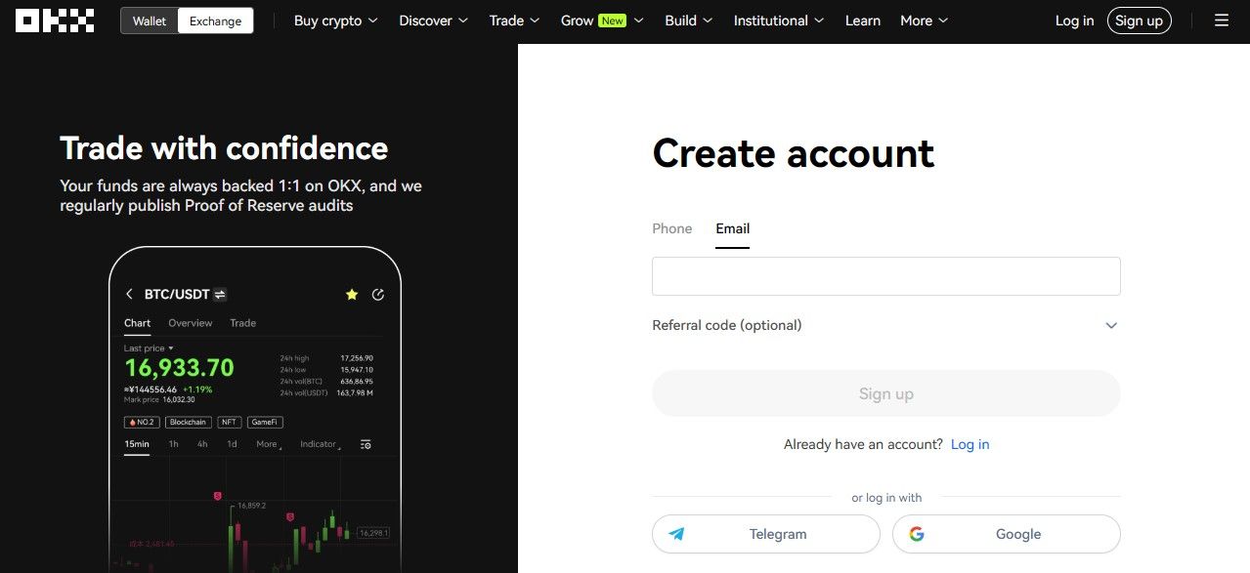This screenshot has width=1250, height=573.
Task: Click the share icon in phone mockup
Action: tap(378, 294)
